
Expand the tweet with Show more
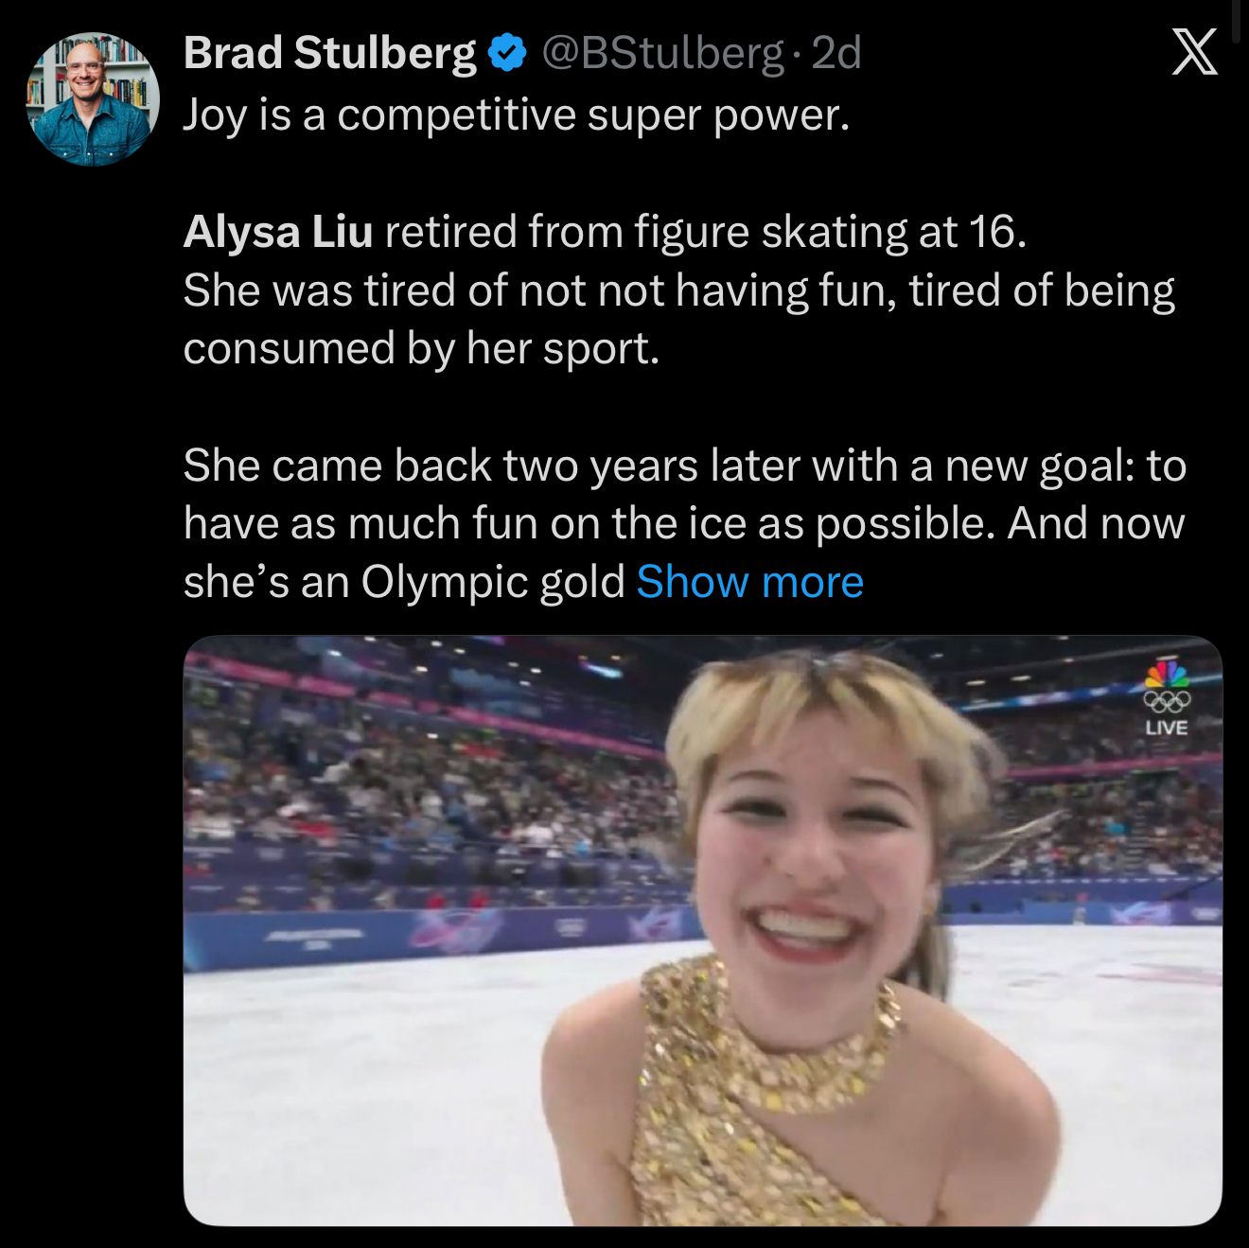(749, 581)
